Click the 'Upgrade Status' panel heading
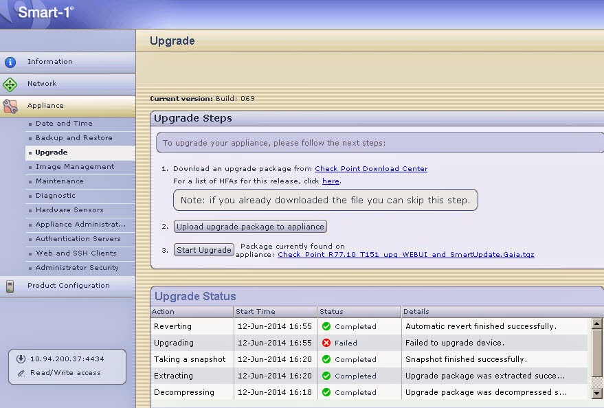 point(195,296)
